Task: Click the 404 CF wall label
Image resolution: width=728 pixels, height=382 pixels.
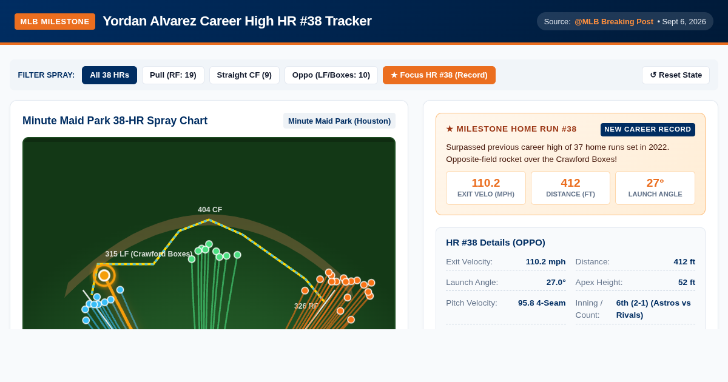Action: pos(210,210)
